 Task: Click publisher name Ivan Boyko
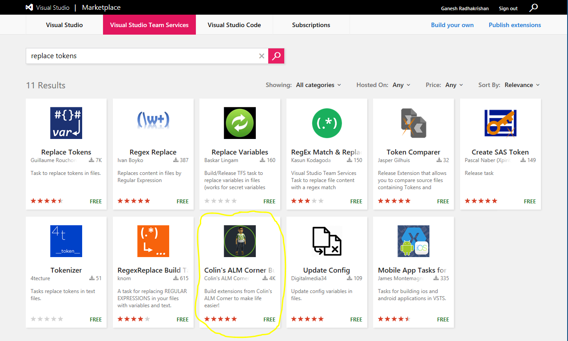pyautogui.click(x=131, y=160)
